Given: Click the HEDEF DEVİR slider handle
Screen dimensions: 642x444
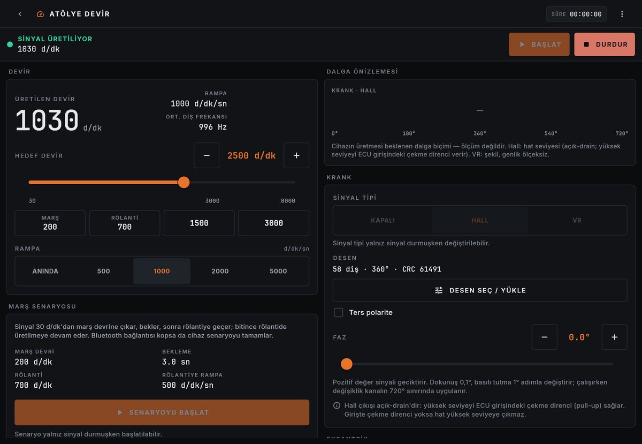Looking at the screenshot, I should coord(184,182).
